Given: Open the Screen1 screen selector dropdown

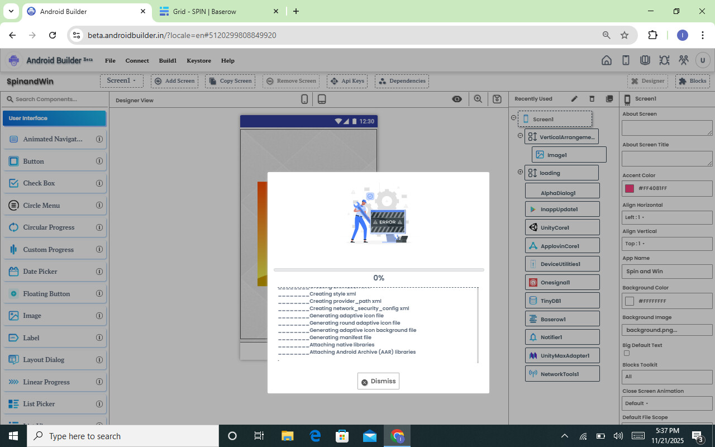Looking at the screenshot, I should pyautogui.click(x=122, y=81).
